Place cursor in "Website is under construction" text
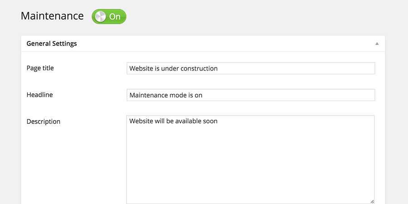Screen dimensions: 408x204 pos(173,68)
